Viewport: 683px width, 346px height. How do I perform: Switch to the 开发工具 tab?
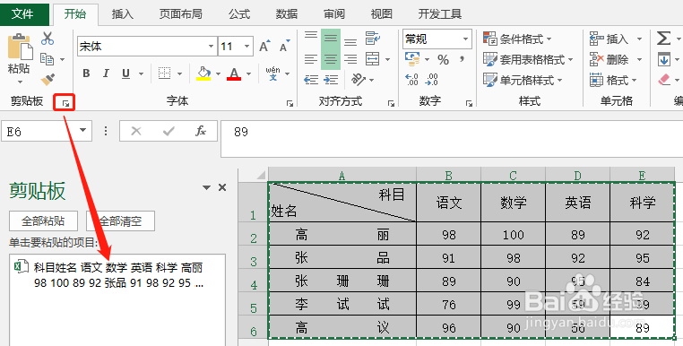tap(439, 14)
